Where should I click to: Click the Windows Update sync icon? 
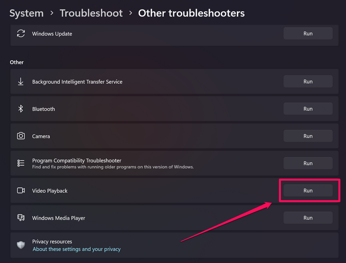pos(21,34)
